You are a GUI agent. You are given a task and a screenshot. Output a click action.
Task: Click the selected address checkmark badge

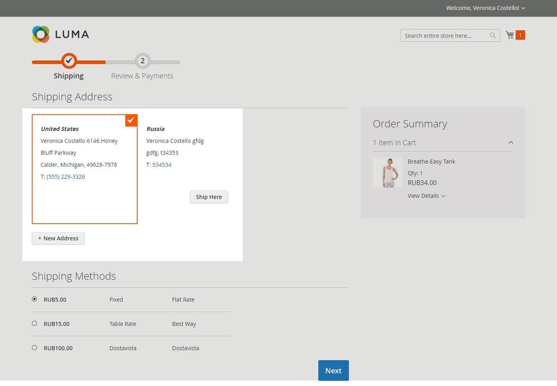131,121
